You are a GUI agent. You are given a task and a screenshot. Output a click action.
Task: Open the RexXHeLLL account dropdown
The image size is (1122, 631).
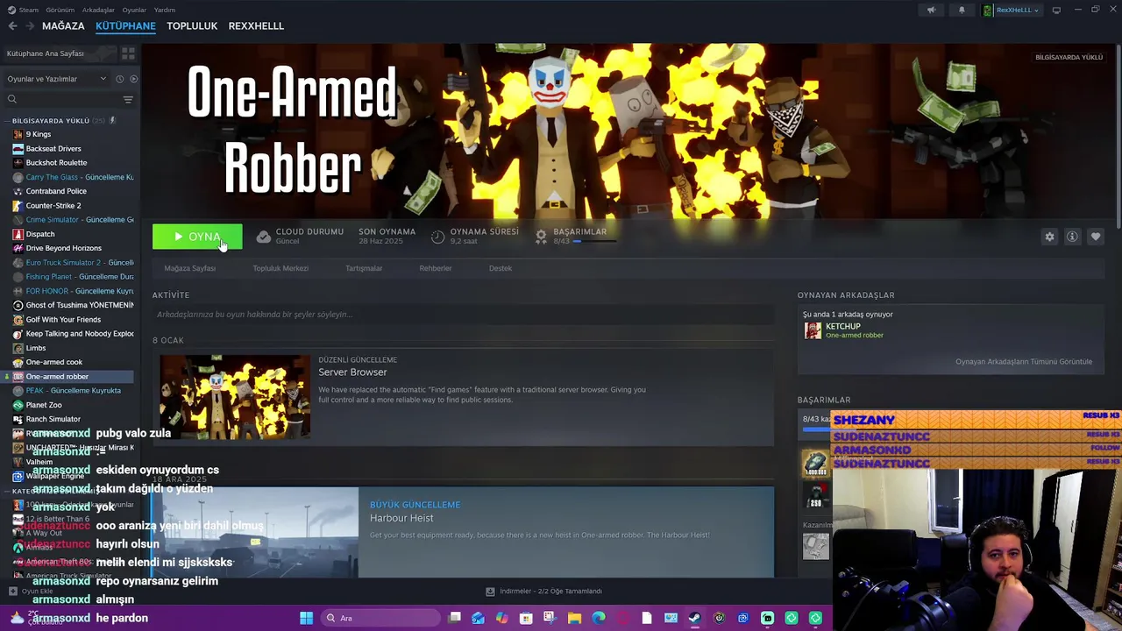1012,11
